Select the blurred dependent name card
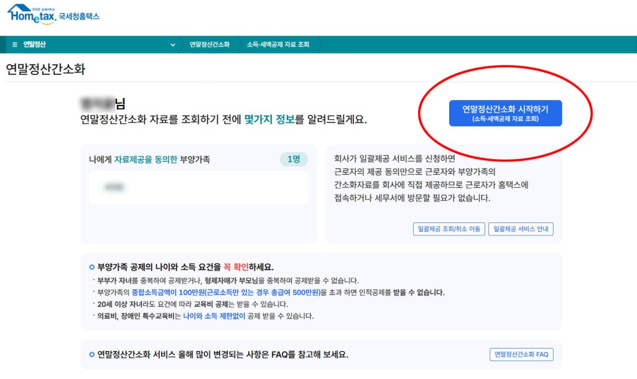 198,187
